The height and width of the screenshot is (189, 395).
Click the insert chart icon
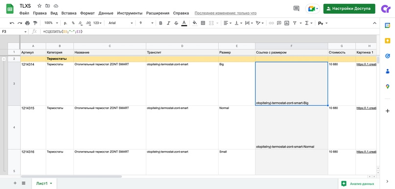click(x=286, y=23)
